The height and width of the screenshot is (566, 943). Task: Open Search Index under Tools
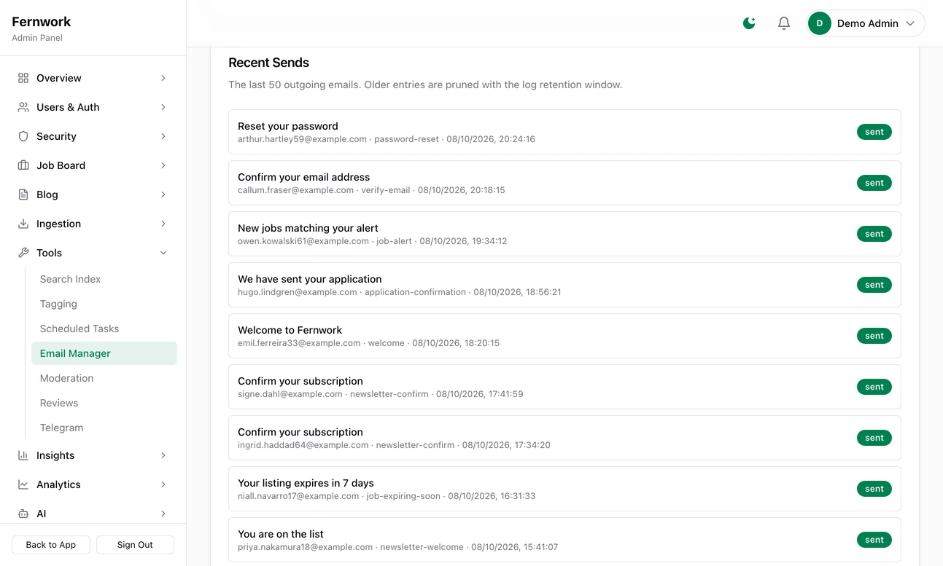(104, 279)
